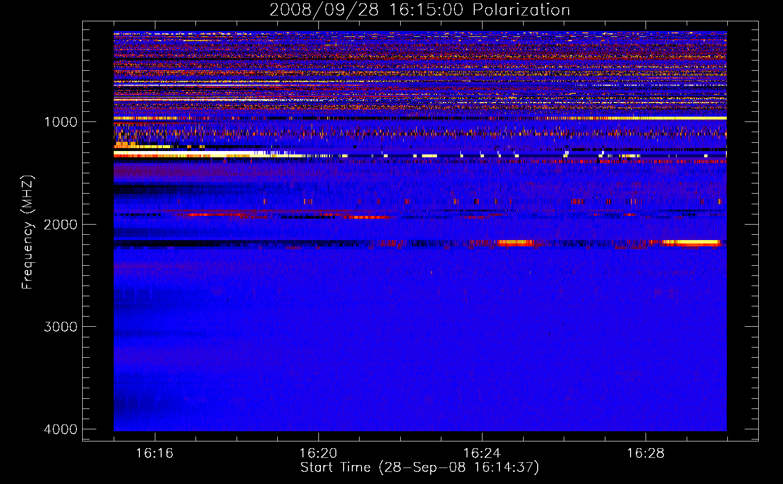783x484 pixels.
Task: Click the plot title '2008/09/28 16:15:00 Polarization'
Action: [x=420, y=10]
